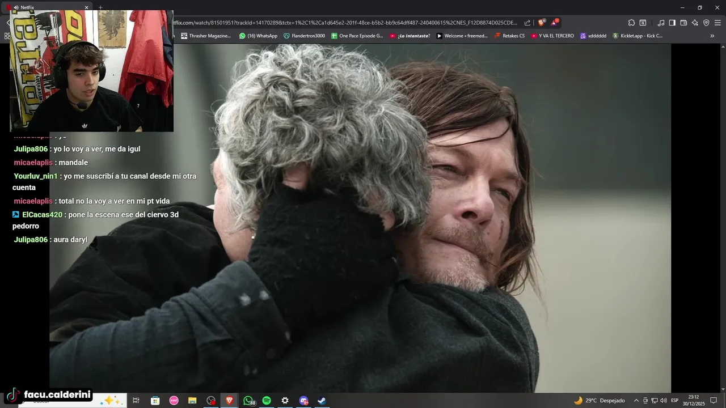The image size is (726, 408).
Task: Click the Netflix URL address bar
Action: click(345, 23)
